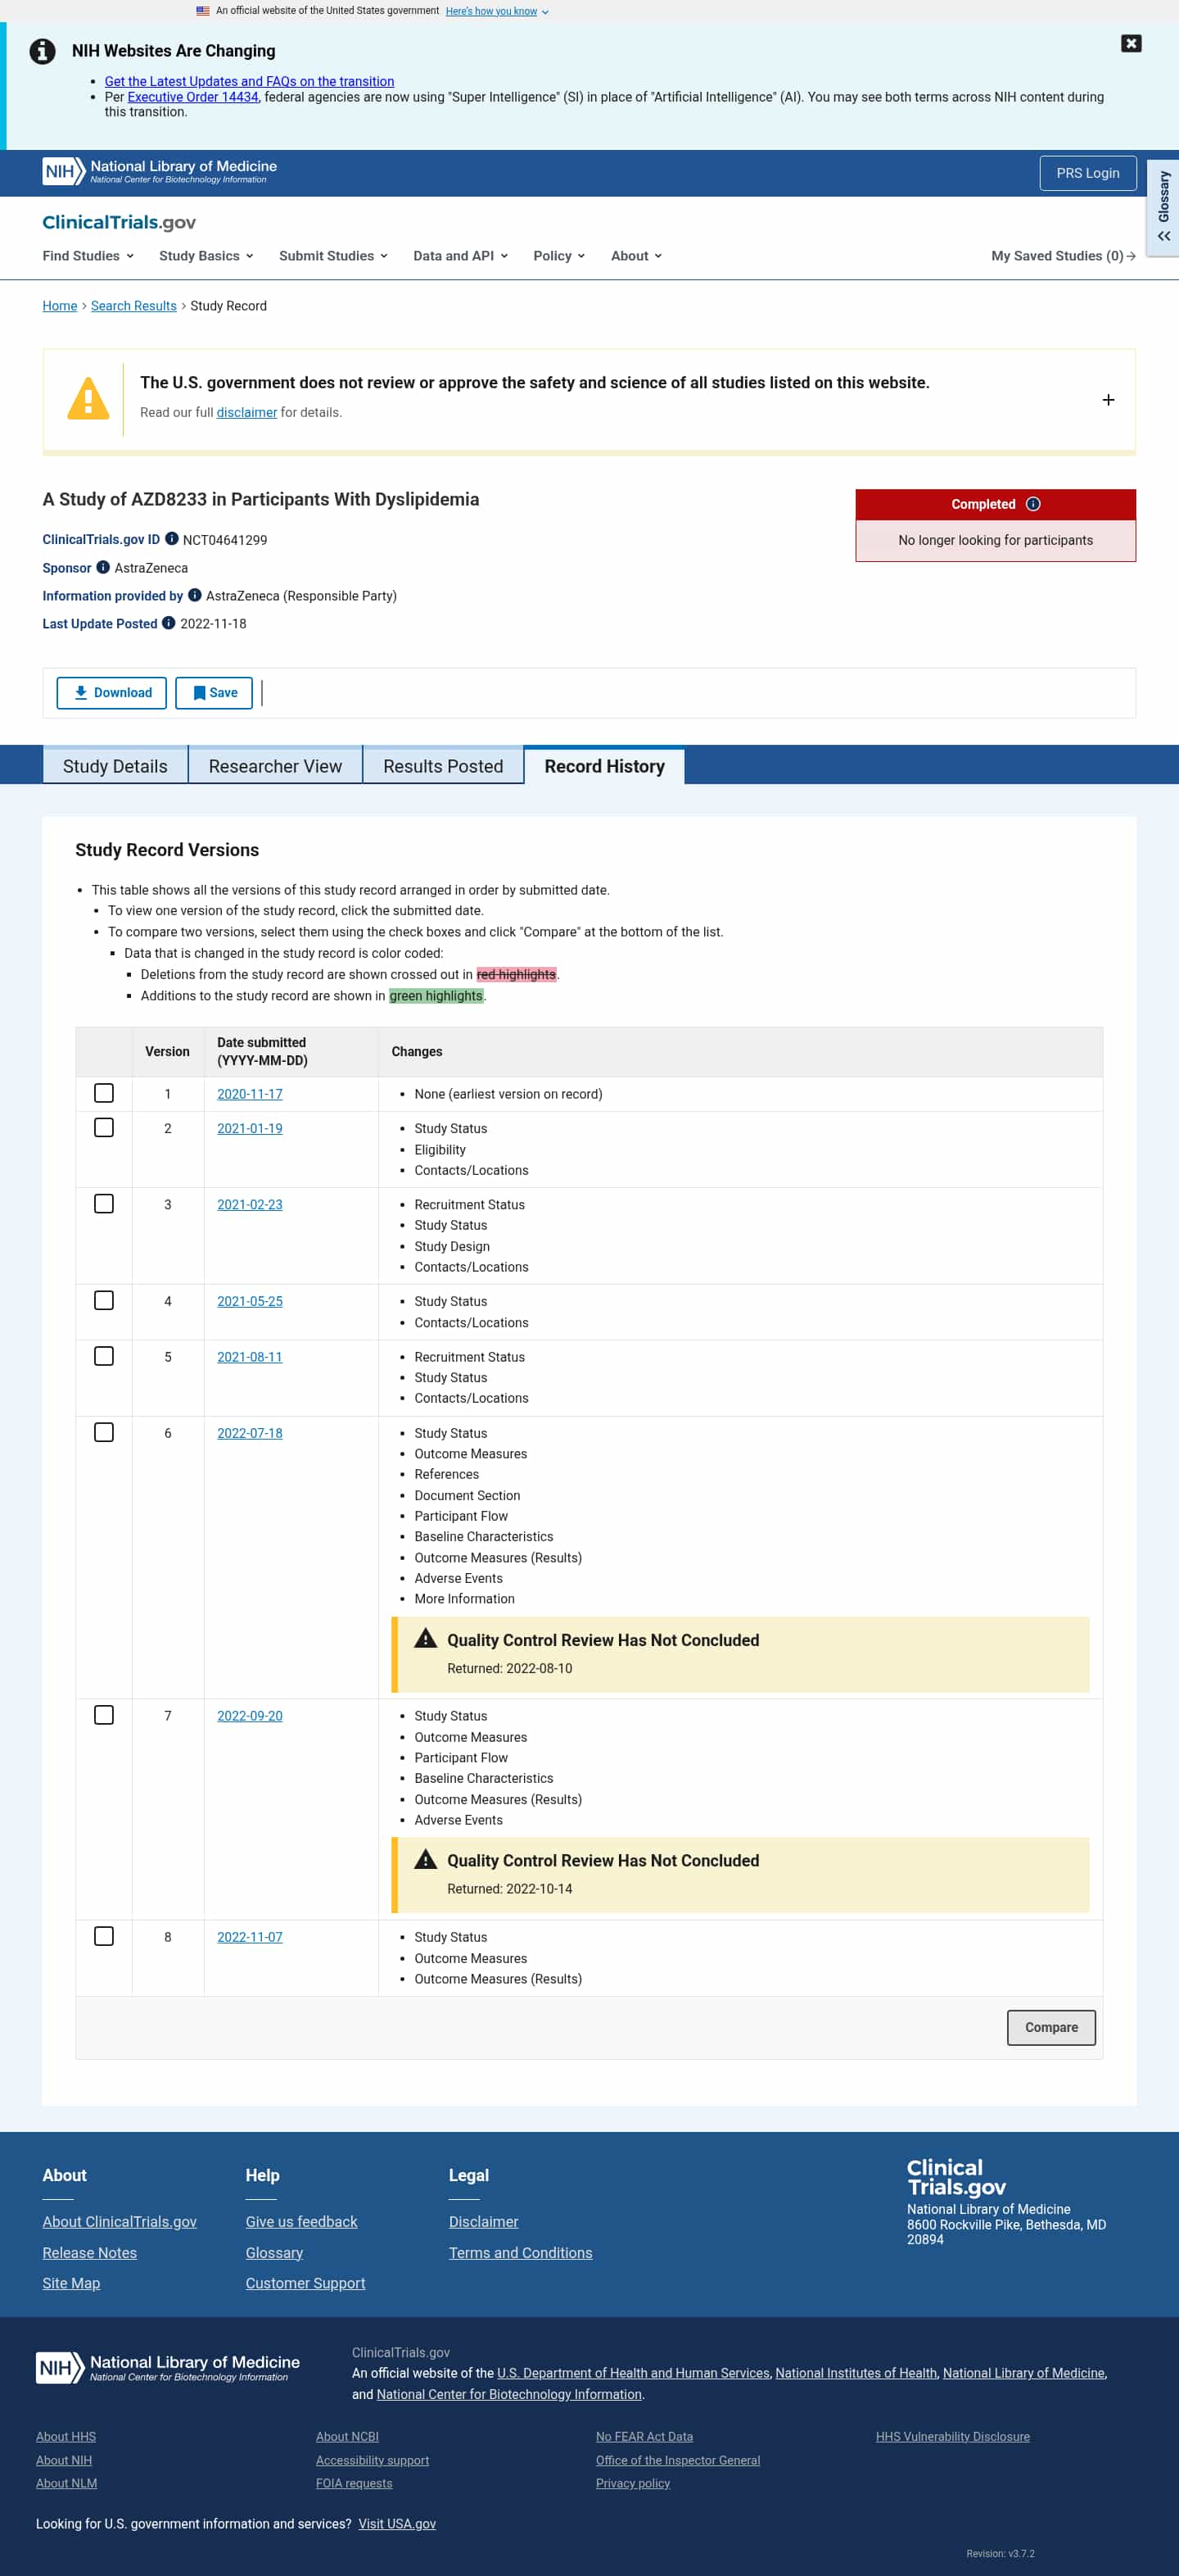This screenshot has height=2576, width=1179.
Task: Open Customer Support in footer
Action: tap(305, 2283)
